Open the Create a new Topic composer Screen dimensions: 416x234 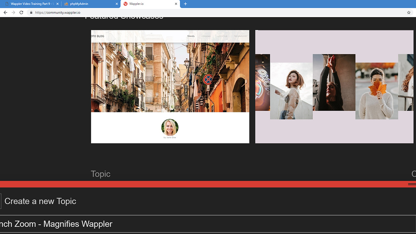click(40, 201)
